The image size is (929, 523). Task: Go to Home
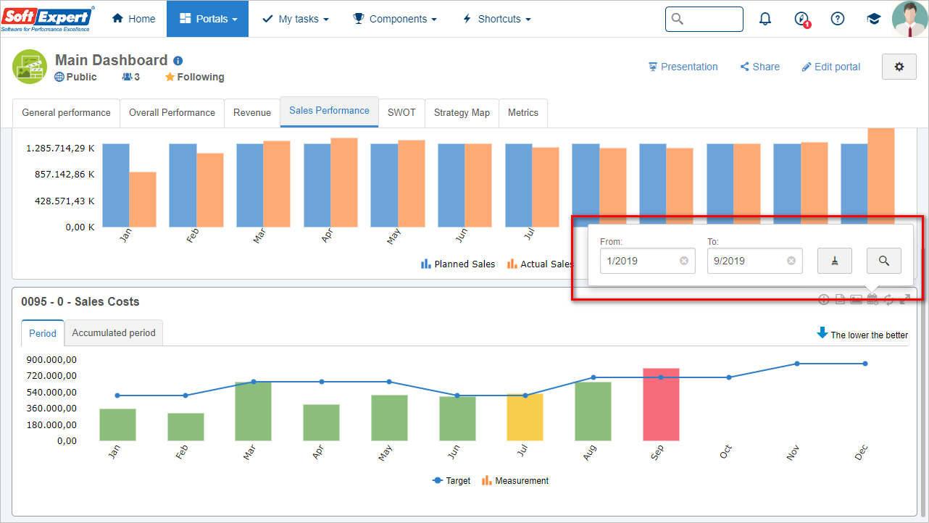pos(133,19)
